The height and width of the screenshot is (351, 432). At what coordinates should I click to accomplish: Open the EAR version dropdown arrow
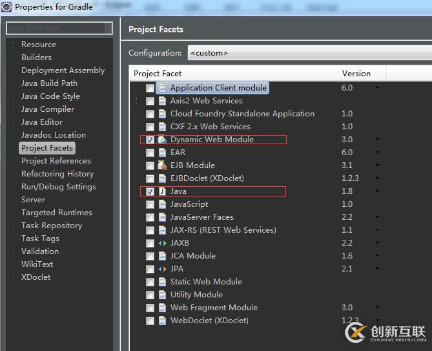click(x=378, y=152)
